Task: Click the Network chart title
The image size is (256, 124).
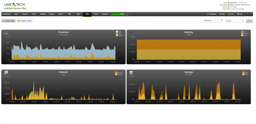Action: [63, 72]
